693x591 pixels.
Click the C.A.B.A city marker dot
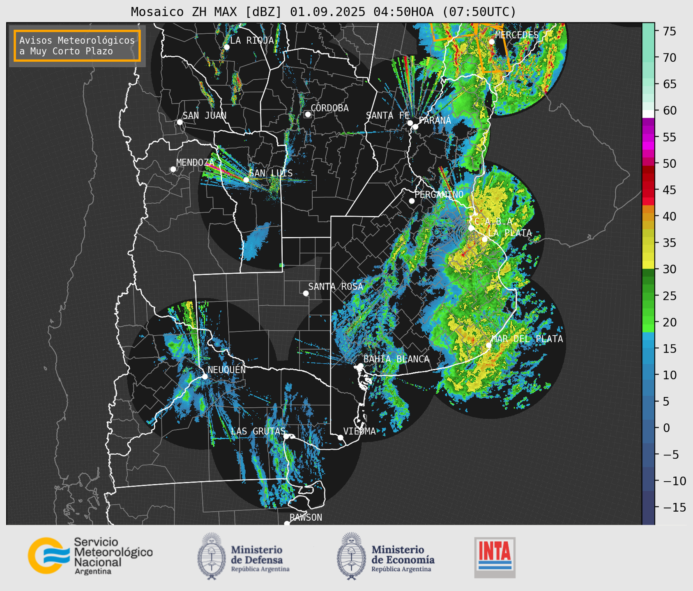[x=471, y=228]
